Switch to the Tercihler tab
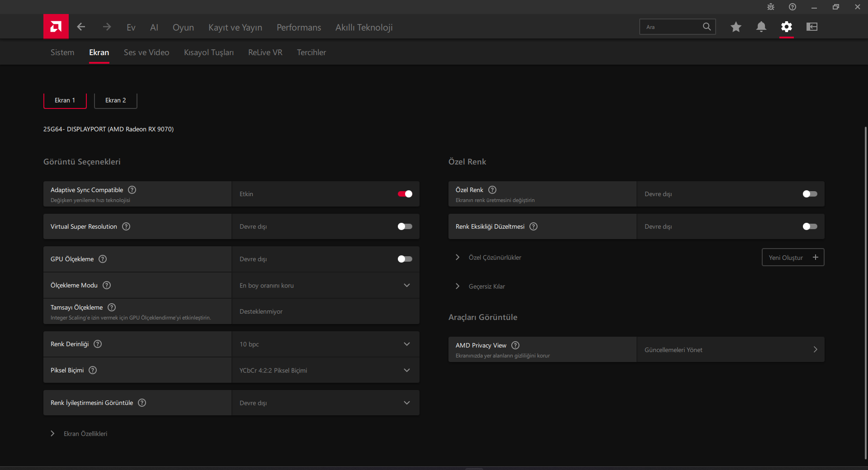 point(311,52)
